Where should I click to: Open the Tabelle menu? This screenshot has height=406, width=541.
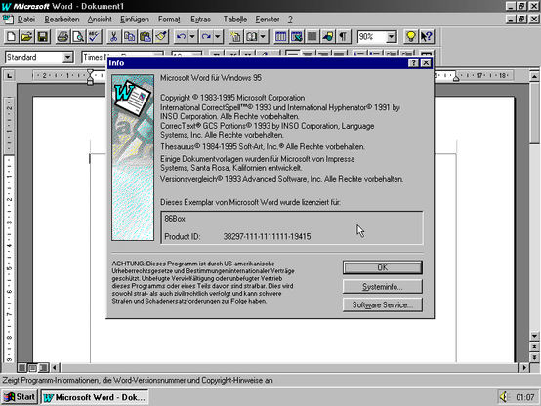point(235,20)
